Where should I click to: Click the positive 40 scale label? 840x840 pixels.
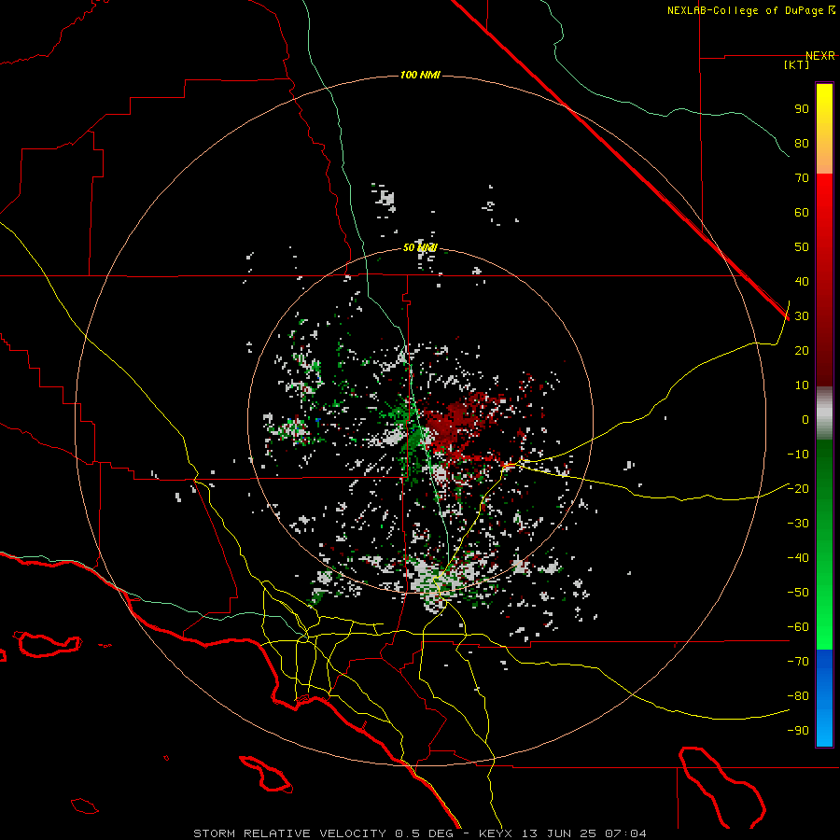[x=802, y=281]
